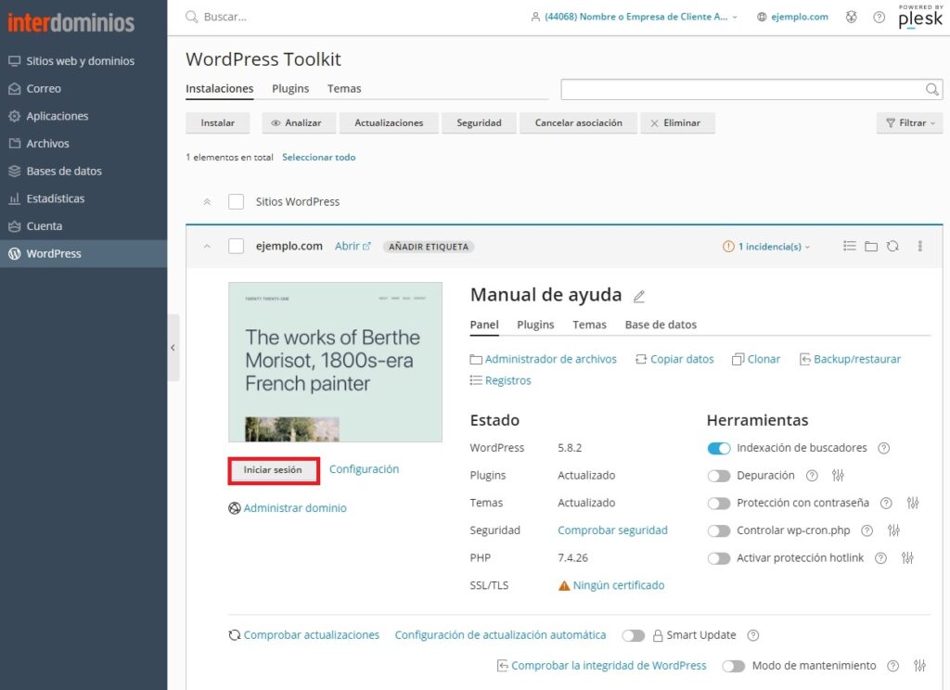Open Aplicaciones in the sidebar
The width and height of the screenshot is (950, 690).
point(48,116)
